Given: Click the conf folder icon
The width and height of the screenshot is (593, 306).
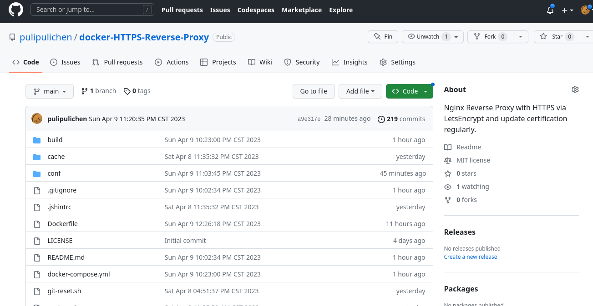Looking at the screenshot, I should (x=37, y=173).
